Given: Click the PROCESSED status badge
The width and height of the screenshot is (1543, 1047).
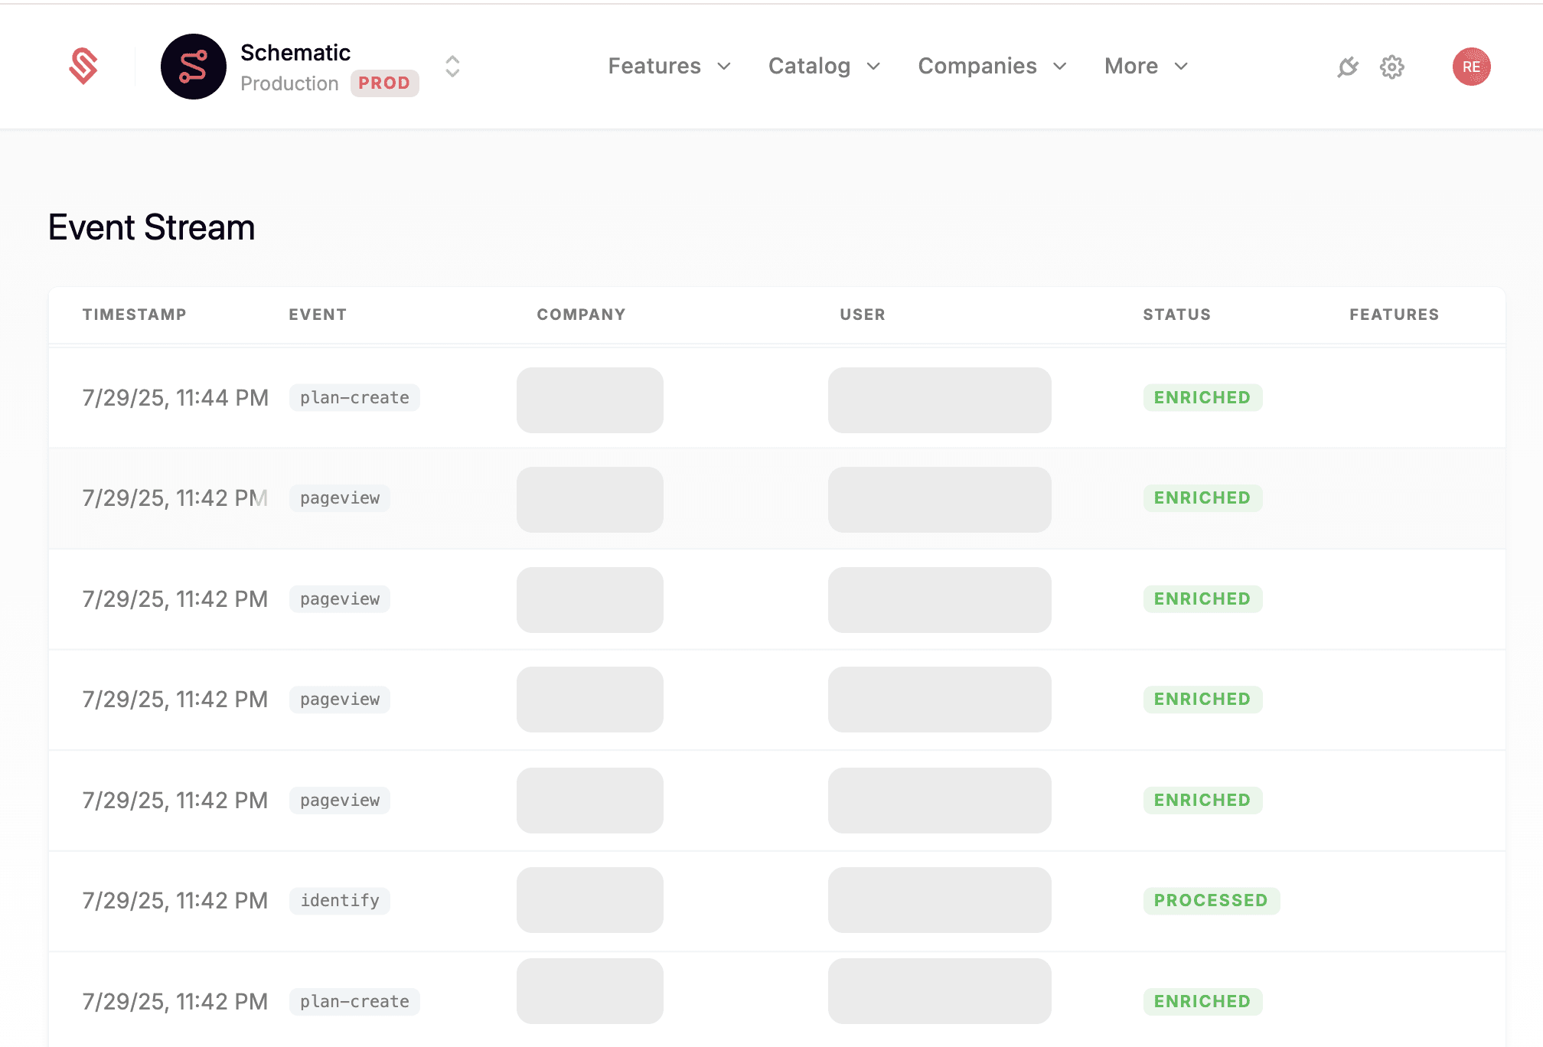Looking at the screenshot, I should [1211, 901].
